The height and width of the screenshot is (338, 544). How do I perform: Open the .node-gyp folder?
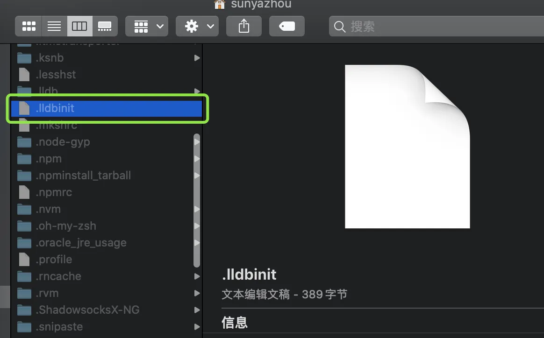(x=63, y=142)
